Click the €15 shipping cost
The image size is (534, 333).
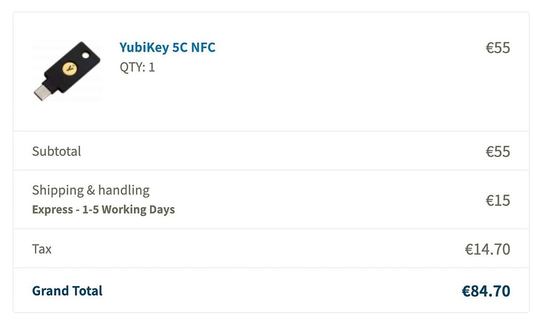click(498, 200)
